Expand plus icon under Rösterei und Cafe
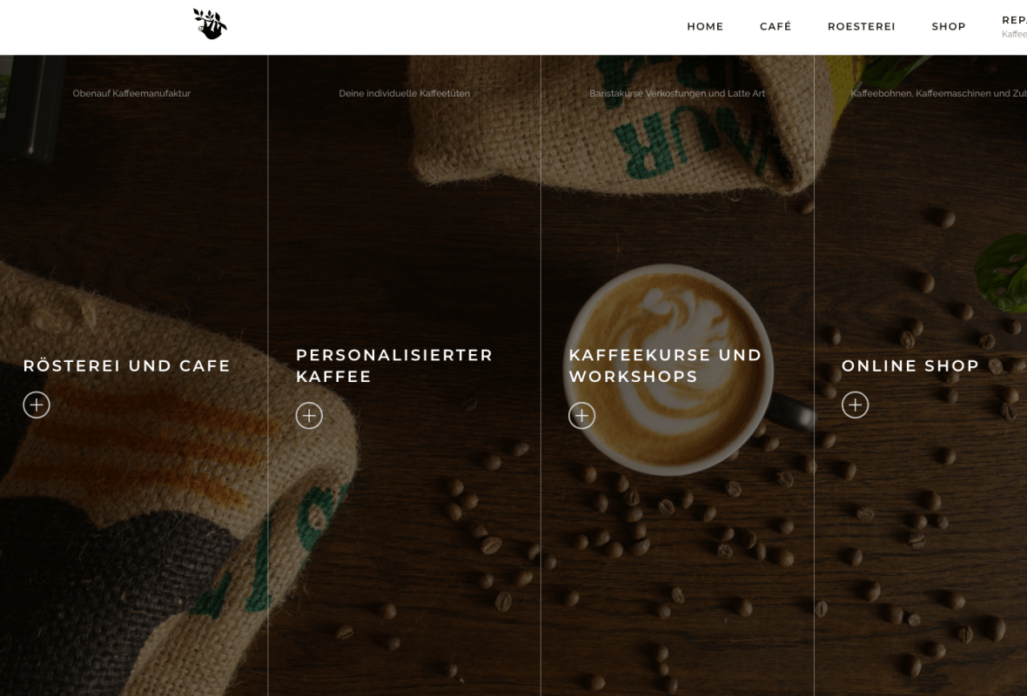Image resolution: width=1027 pixels, height=696 pixels. pos(37,405)
